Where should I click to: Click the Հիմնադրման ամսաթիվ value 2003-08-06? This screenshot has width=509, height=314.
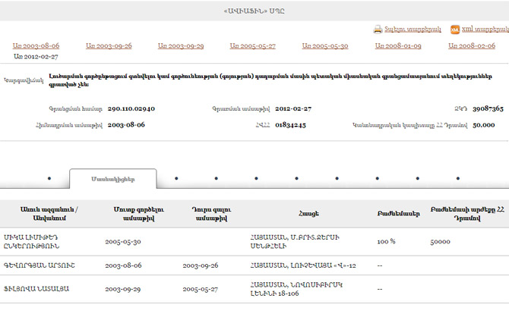(126, 124)
